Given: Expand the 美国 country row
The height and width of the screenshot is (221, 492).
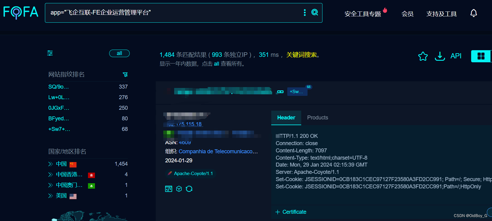Looking at the screenshot, I should click(x=51, y=196).
